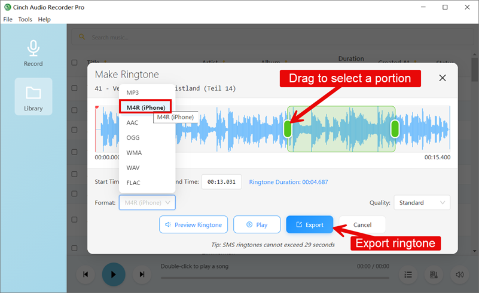Toggle the select-all checkbox in table header
This screenshot has height=293, width=479.
coord(75,62)
